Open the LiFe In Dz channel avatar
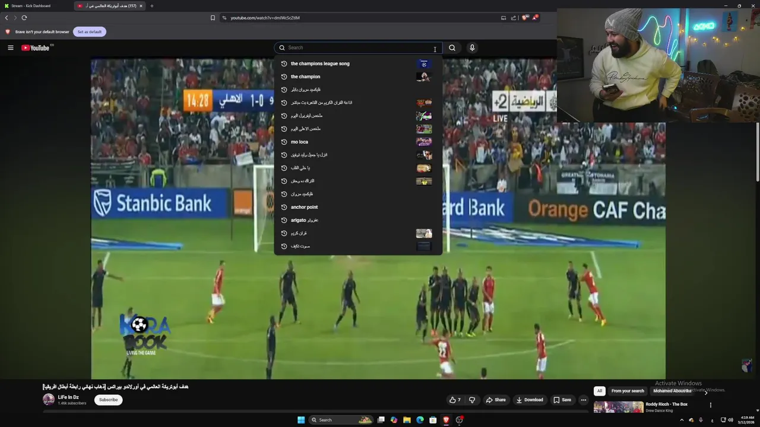760x427 pixels. 49,400
